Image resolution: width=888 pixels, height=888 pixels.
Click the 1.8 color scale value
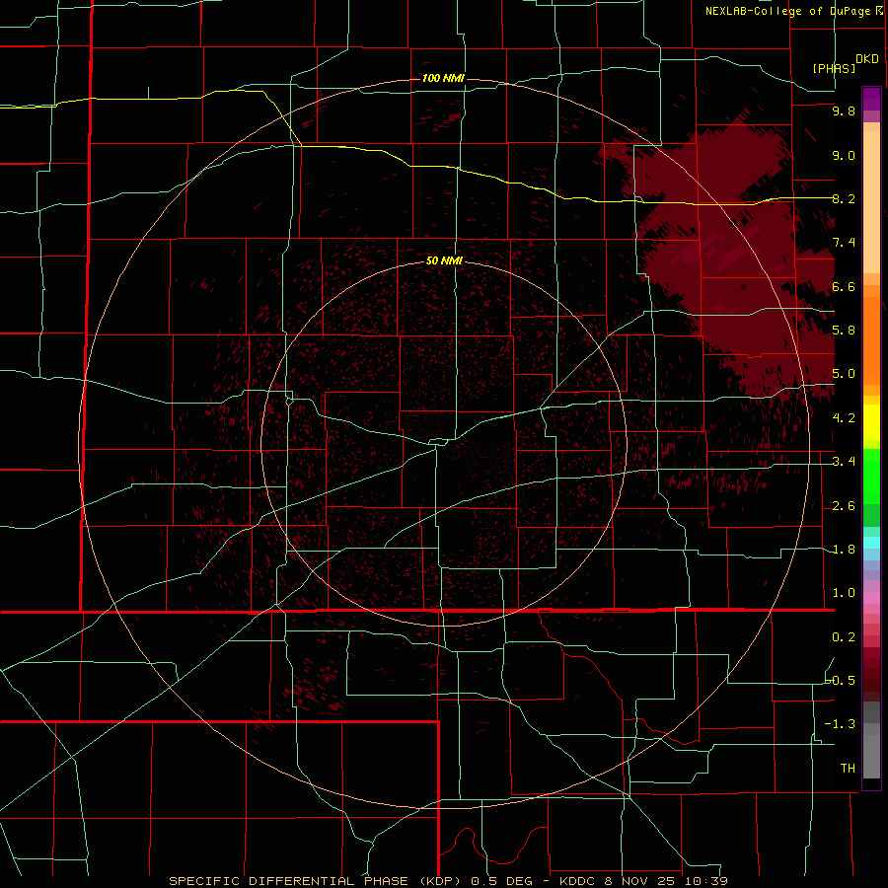(x=844, y=550)
